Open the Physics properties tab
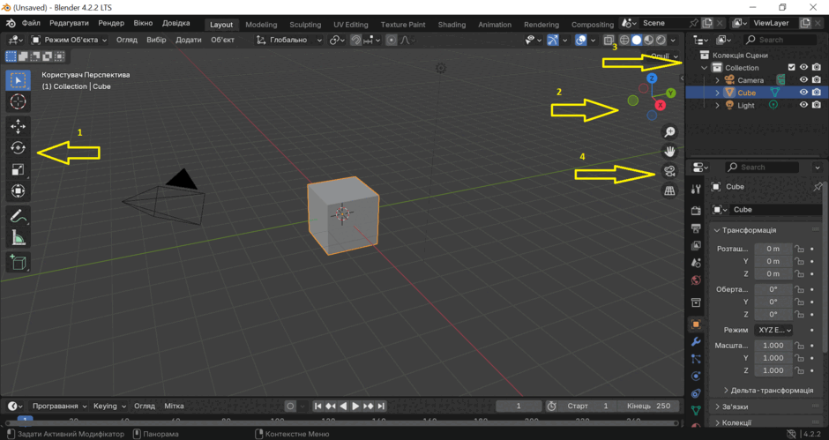Image resolution: width=829 pixels, height=440 pixels. [696, 376]
